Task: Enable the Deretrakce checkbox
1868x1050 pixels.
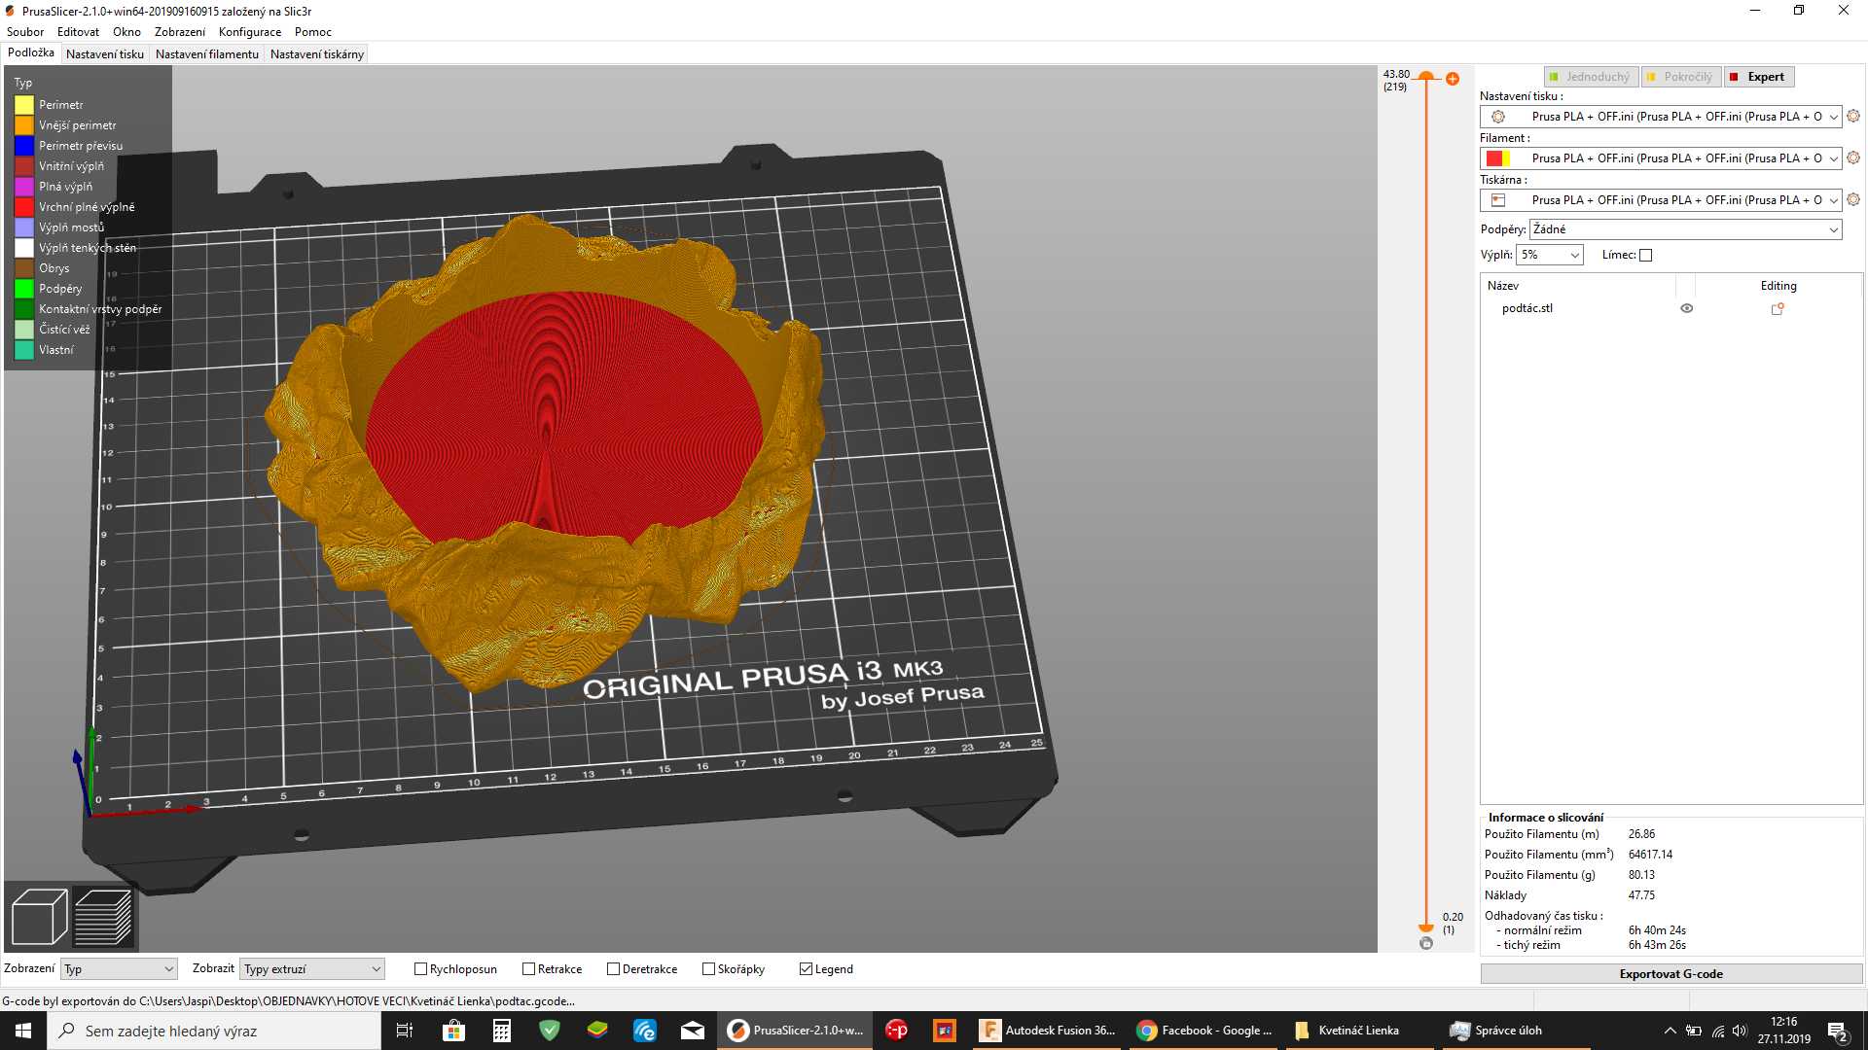Action: 613,969
